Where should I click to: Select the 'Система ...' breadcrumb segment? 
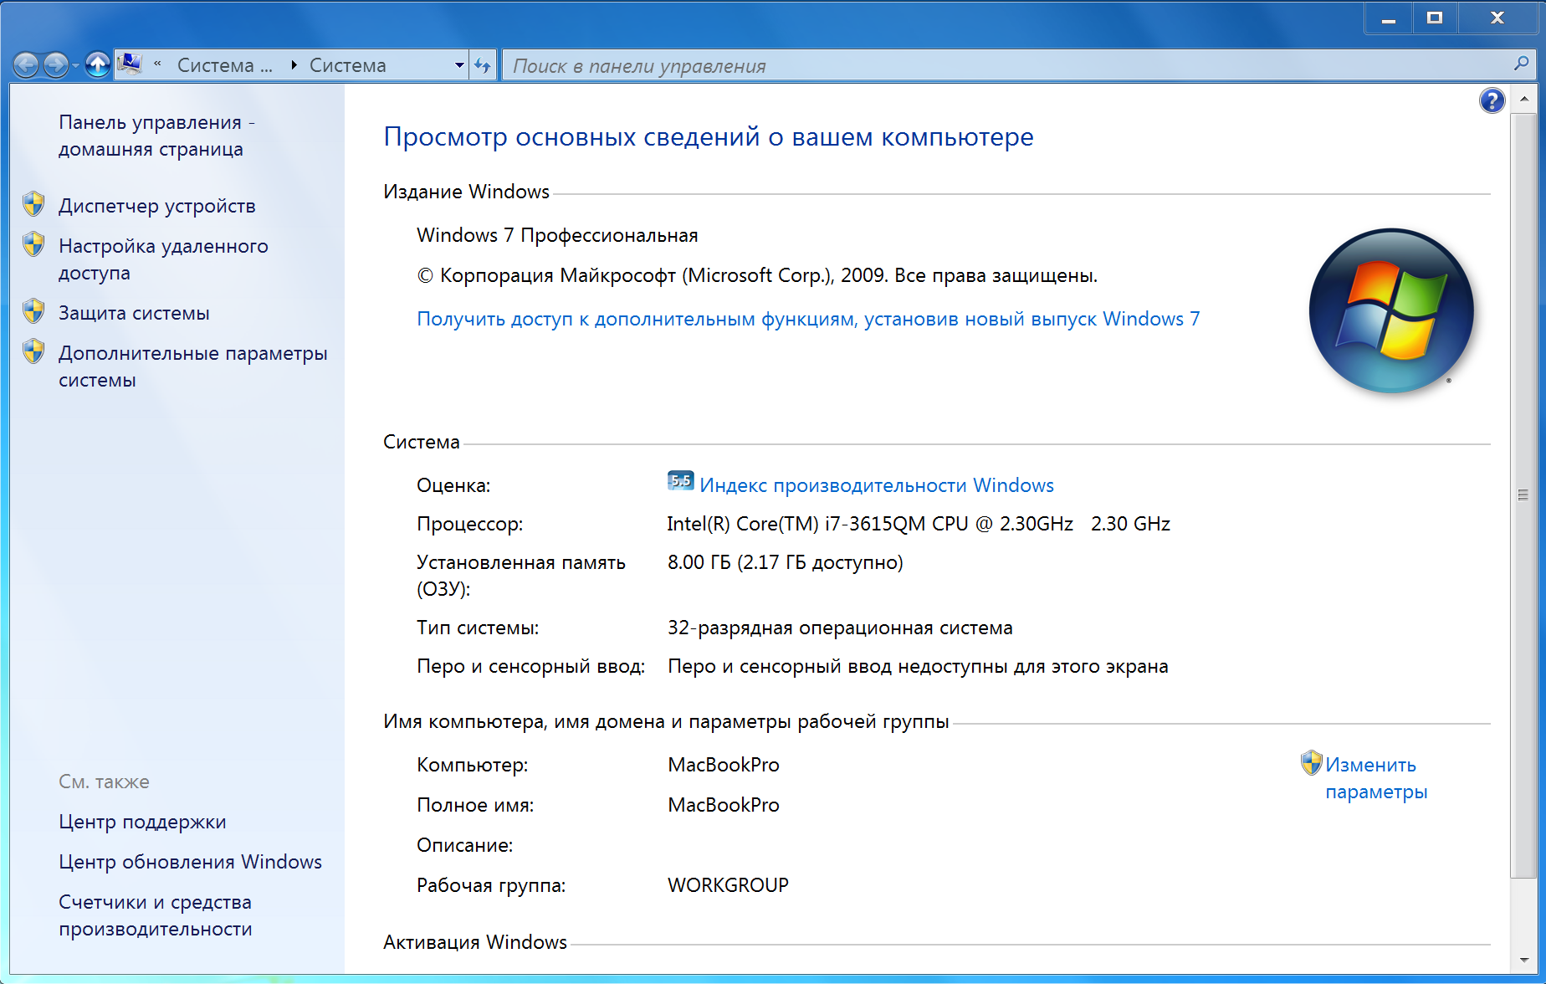pyautogui.click(x=225, y=65)
